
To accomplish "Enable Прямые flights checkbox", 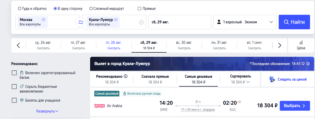I will [139, 9].
